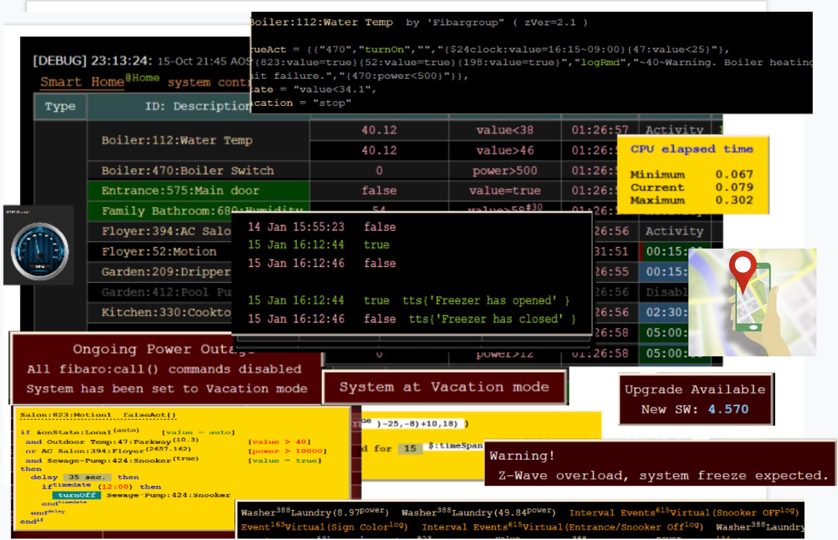This screenshot has width=838, height=540.
Task: Open the Salon:823:Motion1 falseAct() heading
Action: (98, 415)
